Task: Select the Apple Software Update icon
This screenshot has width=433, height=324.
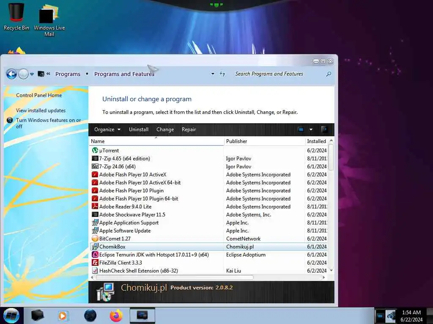Action: point(95,230)
